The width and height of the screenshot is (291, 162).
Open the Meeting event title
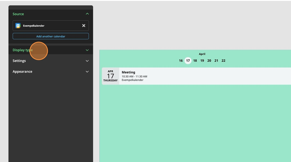[x=128, y=72]
